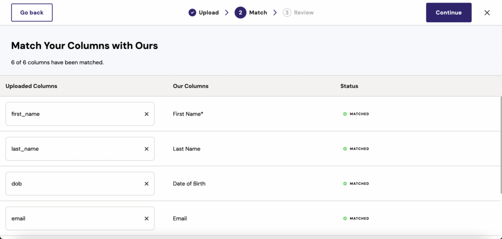
Task: Switch to the Review step
Action: [303, 13]
